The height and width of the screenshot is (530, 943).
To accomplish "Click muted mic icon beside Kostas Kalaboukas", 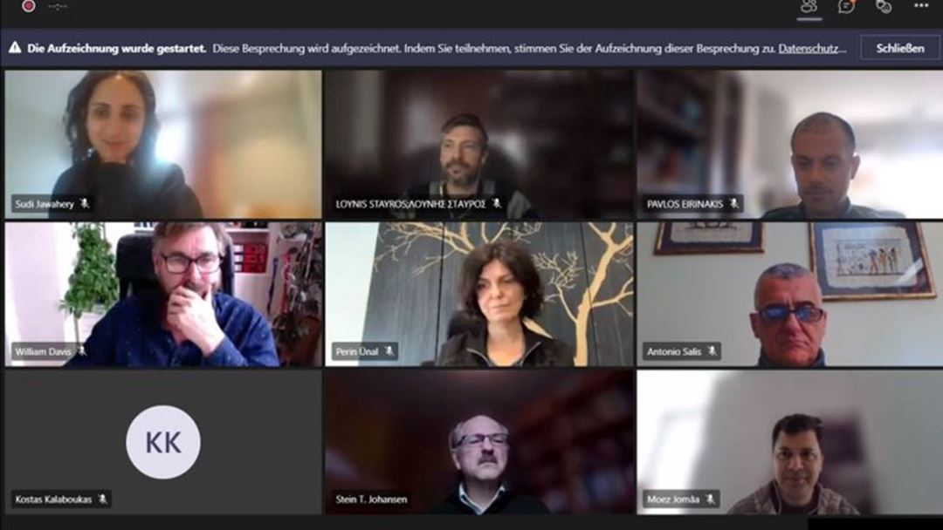I will click(x=103, y=499).
